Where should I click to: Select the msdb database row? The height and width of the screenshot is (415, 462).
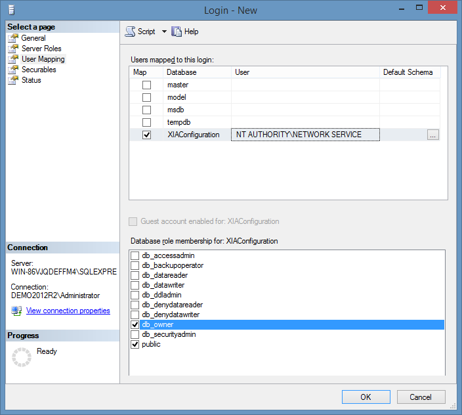click(x=177, y=110)
